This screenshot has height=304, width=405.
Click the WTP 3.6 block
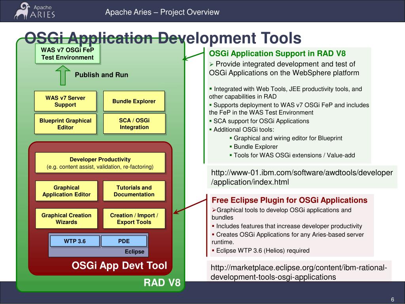(75, 241)
